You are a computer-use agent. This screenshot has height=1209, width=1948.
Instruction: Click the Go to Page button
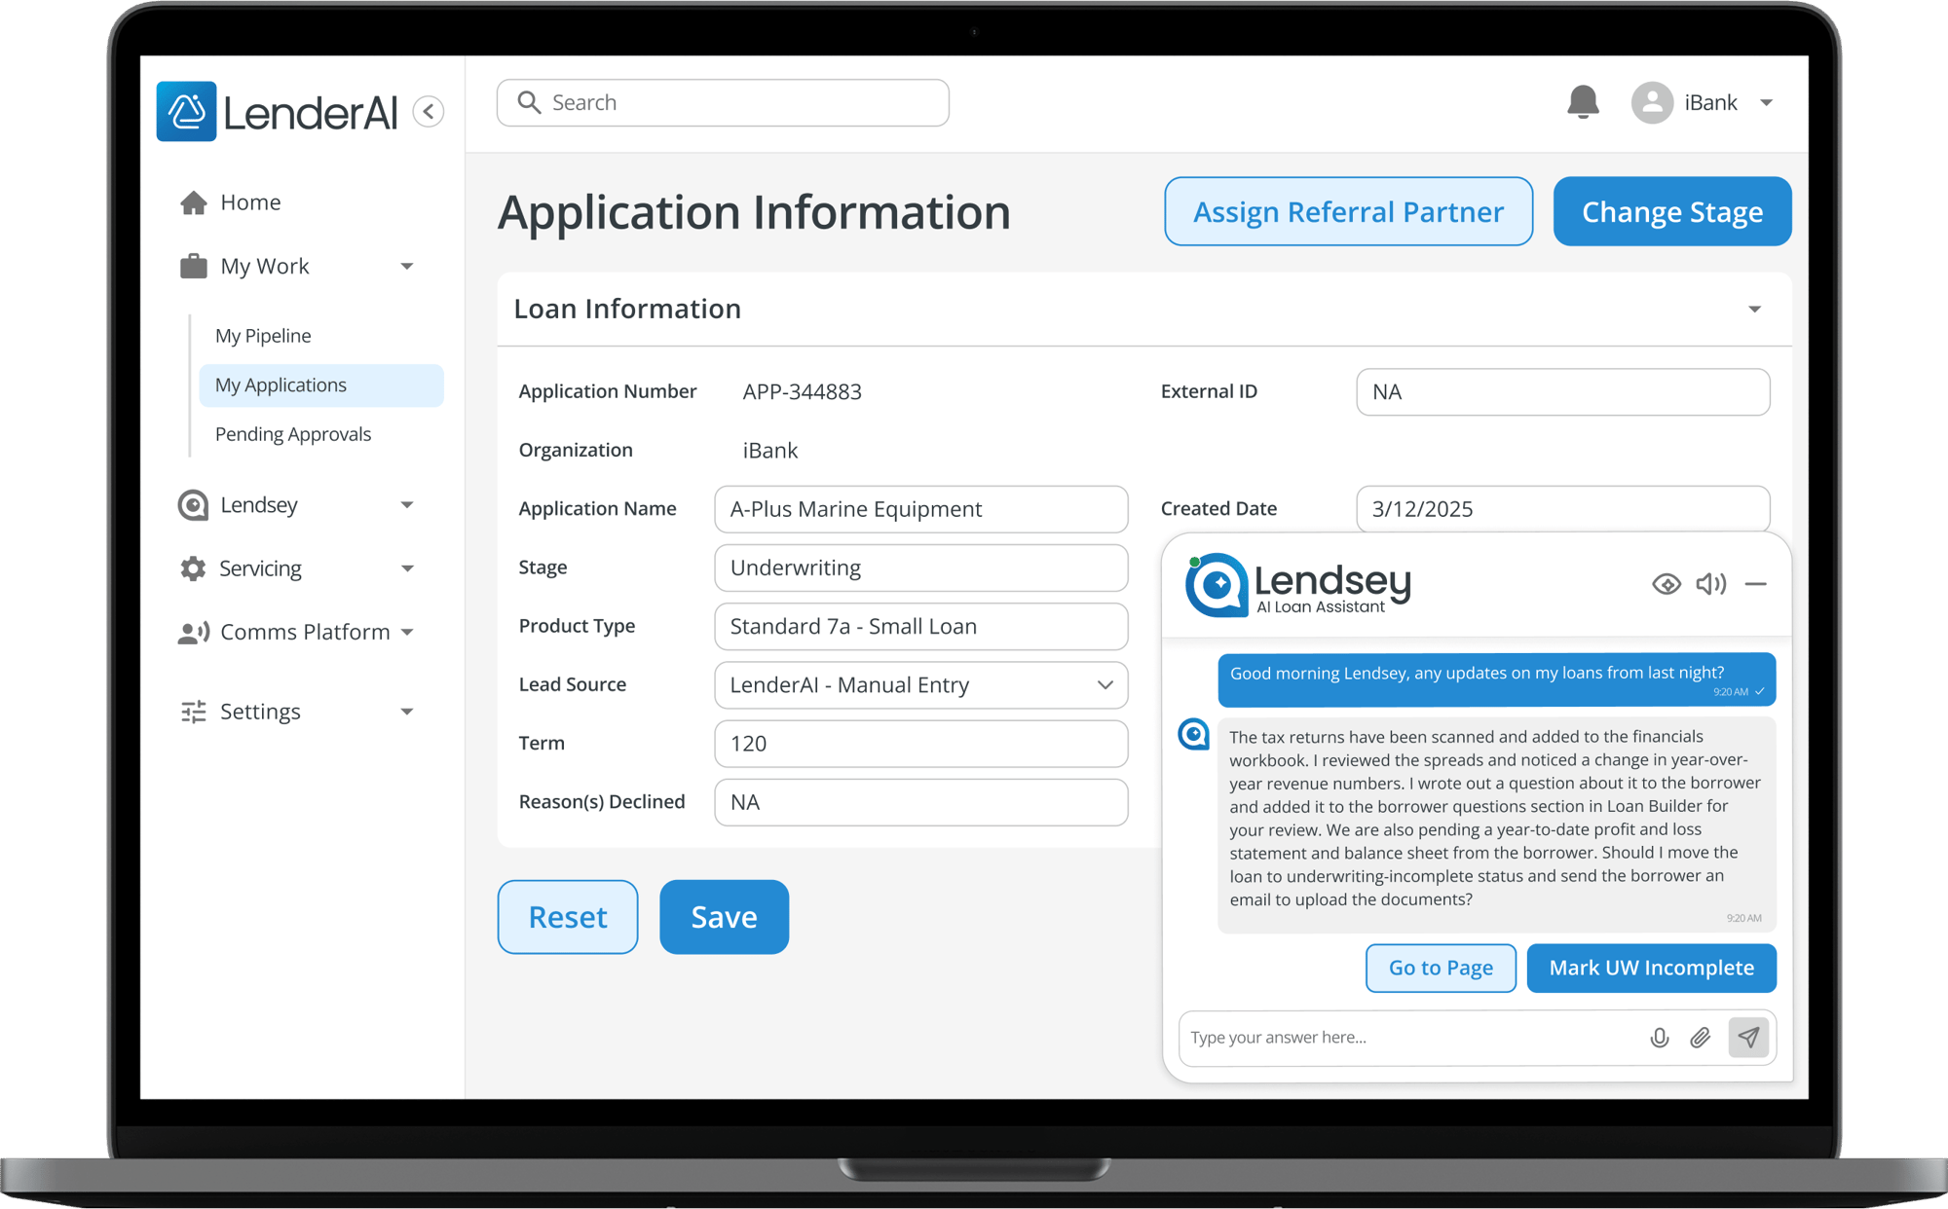(x=1440, y=968)
